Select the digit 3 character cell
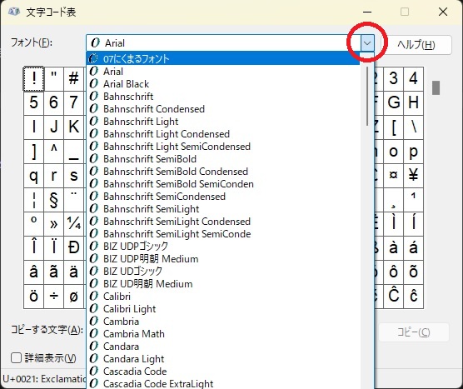This screenshot has width=463, height=389. click(x=393, y=79)
